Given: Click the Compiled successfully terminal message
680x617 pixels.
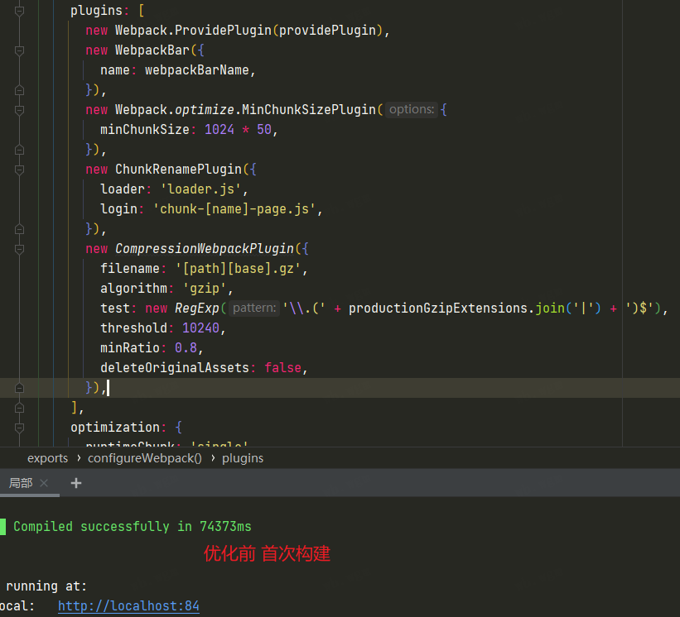Looking at the screenshot, I should tap(133, 527).
